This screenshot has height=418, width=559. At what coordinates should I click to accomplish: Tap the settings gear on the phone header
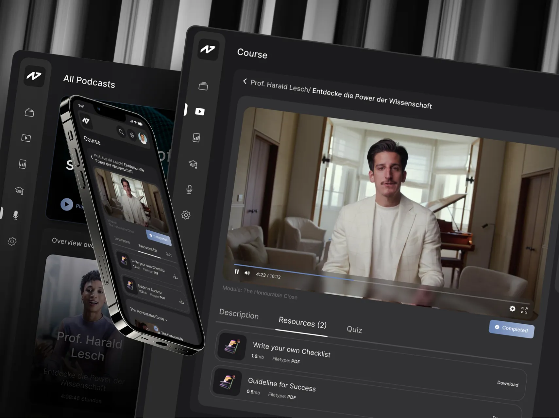(x=132, y=135)
